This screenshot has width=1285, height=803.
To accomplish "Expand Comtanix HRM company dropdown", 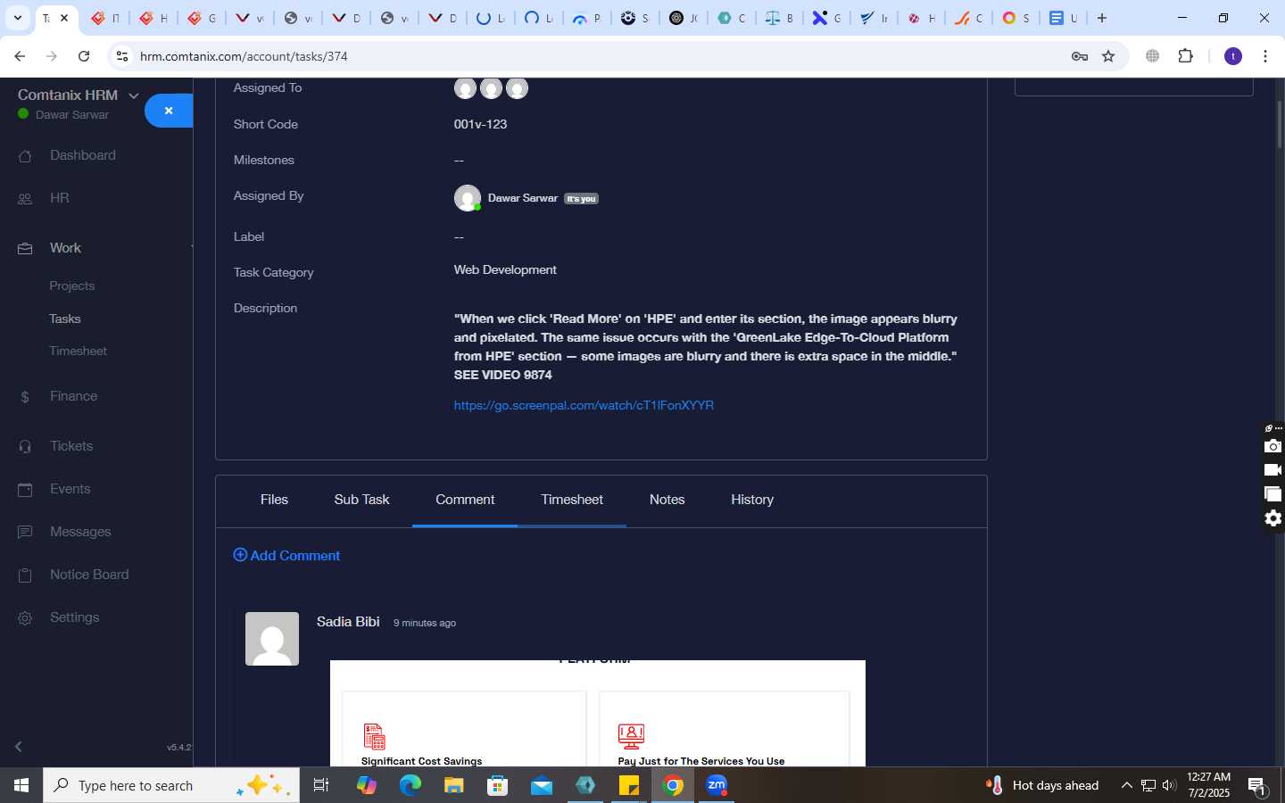I will (134, 95).
